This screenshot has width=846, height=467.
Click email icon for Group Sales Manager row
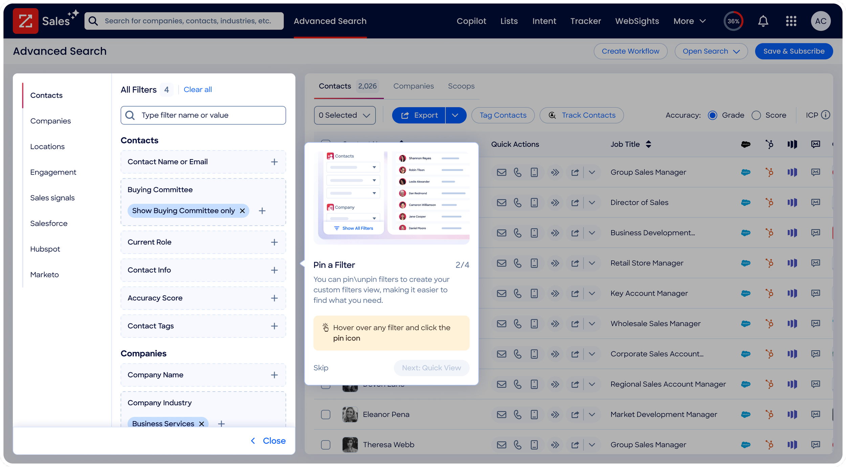click(502, 172)
